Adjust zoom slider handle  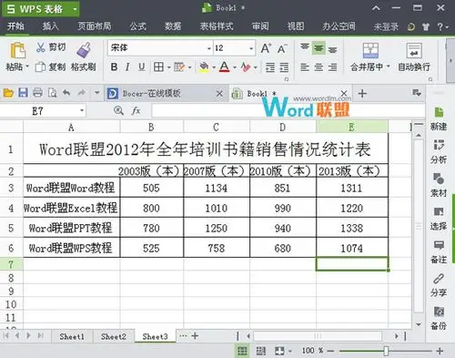click(x=386, y=351)
